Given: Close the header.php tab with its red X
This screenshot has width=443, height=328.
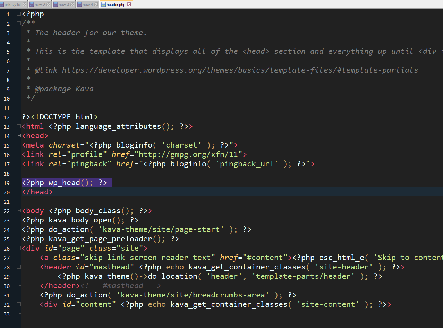Looking at the screenshot, I should pos(129,4).
